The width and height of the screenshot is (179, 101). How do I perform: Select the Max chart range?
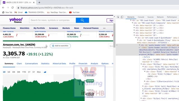click(39, 72)
